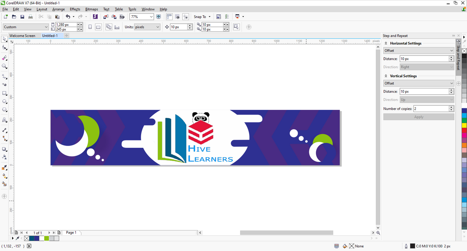Select the Drop Shadow effects tool
This screenshot has height=251, width=467.
(4, 149)
